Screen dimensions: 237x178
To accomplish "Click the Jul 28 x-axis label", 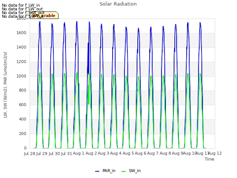I will click(30, 154).
